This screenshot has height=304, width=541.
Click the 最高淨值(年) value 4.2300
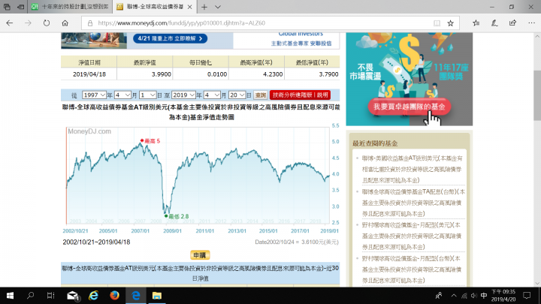[273, 74]
